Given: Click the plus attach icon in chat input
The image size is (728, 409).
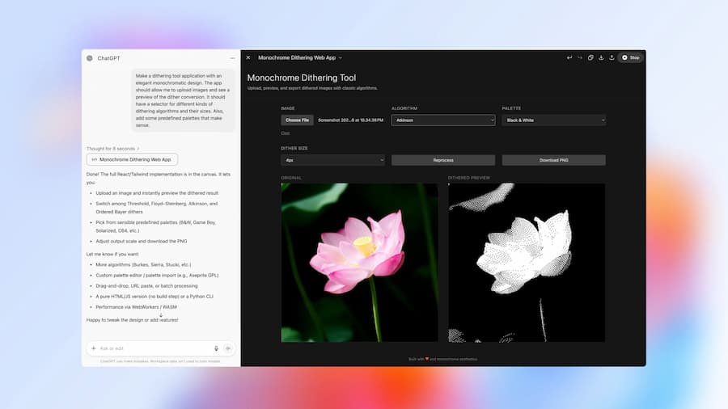Looking at the screenshot, I should coord(94,348).
